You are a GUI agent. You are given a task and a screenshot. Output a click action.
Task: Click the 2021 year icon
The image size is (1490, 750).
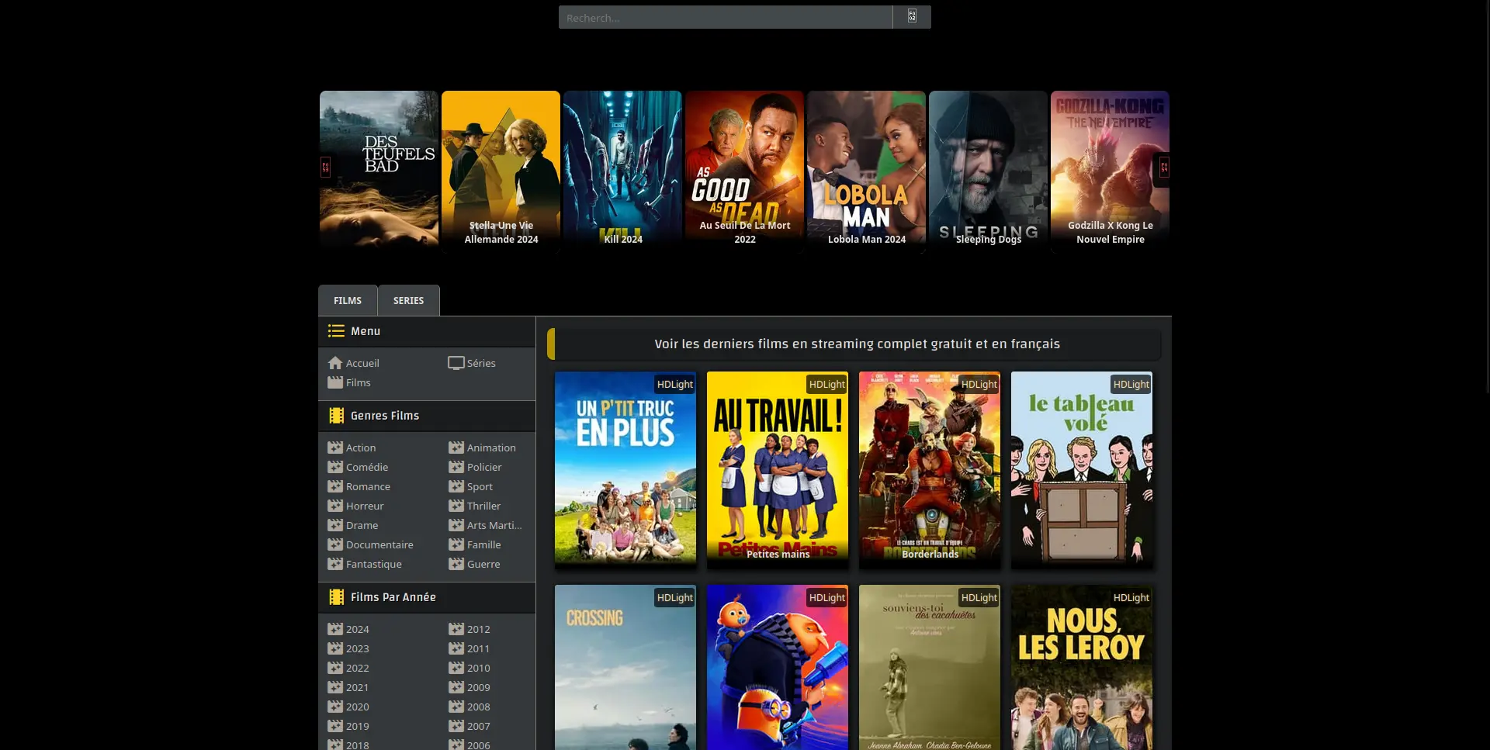[335, 687]
